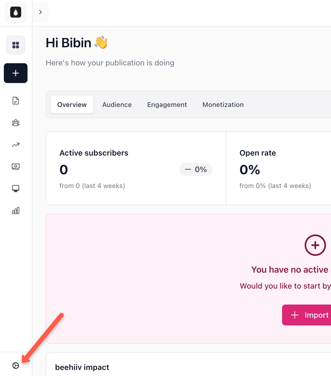The width and height of the screenshot is (331, 376).
Task: Click the 0% change badge
Action: [196, 169]
